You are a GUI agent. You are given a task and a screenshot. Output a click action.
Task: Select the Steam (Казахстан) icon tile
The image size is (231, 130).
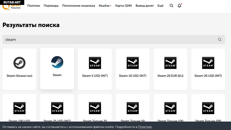click(19, 67)
